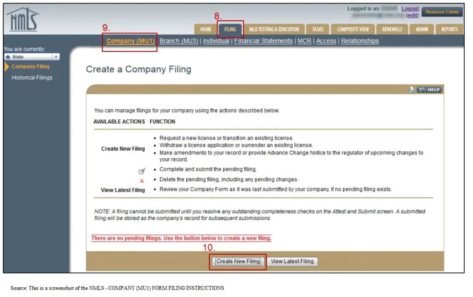
Task: Click the (edit) link under Logout
Action: coord(412,15)
